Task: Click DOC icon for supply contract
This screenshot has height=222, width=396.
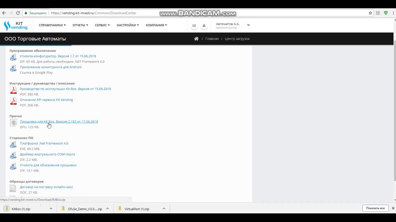Action: [x=13, y=188]
